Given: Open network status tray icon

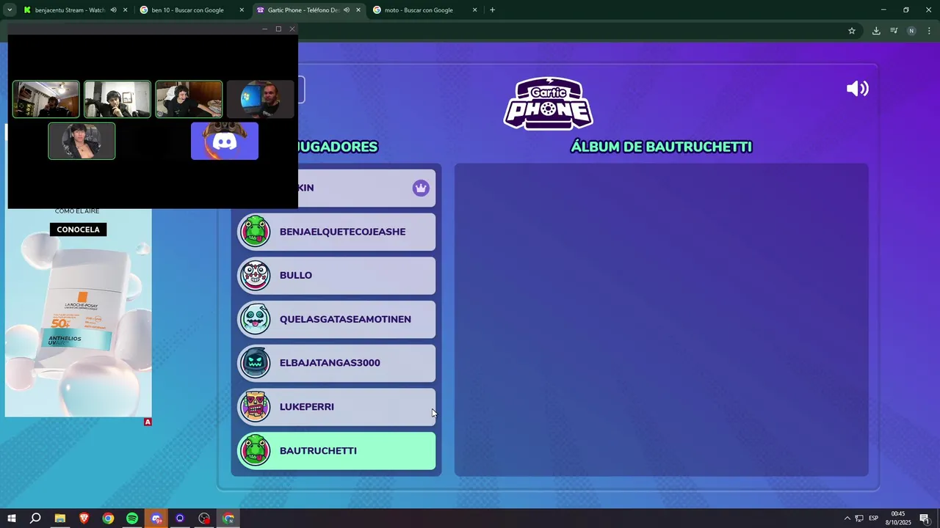Looking at the screenshot, I should [x=858, y=518].
